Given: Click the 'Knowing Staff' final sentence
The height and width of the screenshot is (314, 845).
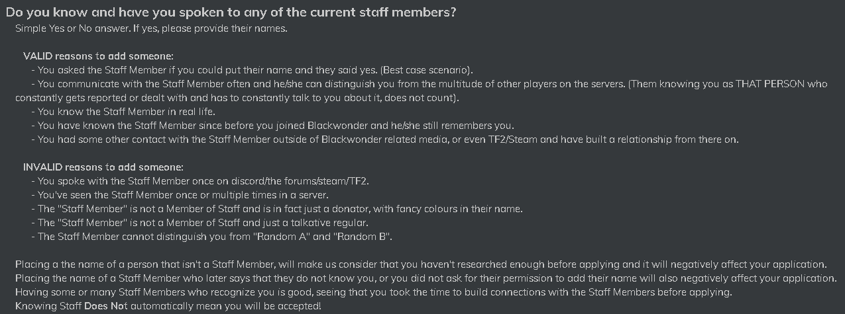Looking at the screenshot, I should pyautogui.click(x=168, y=306).
